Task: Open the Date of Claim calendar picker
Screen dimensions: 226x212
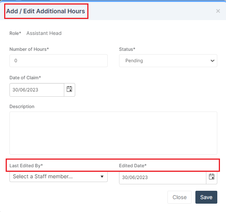Action: point(69,90)
